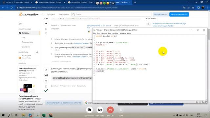Viewport: 210px width, 118px height.
Task: Upvote the answer scored 167
Action: [x=46, y=70]
